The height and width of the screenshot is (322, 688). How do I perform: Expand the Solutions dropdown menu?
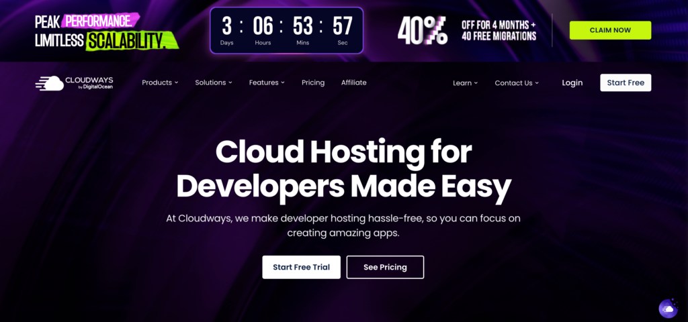click(x=214, y=83)
